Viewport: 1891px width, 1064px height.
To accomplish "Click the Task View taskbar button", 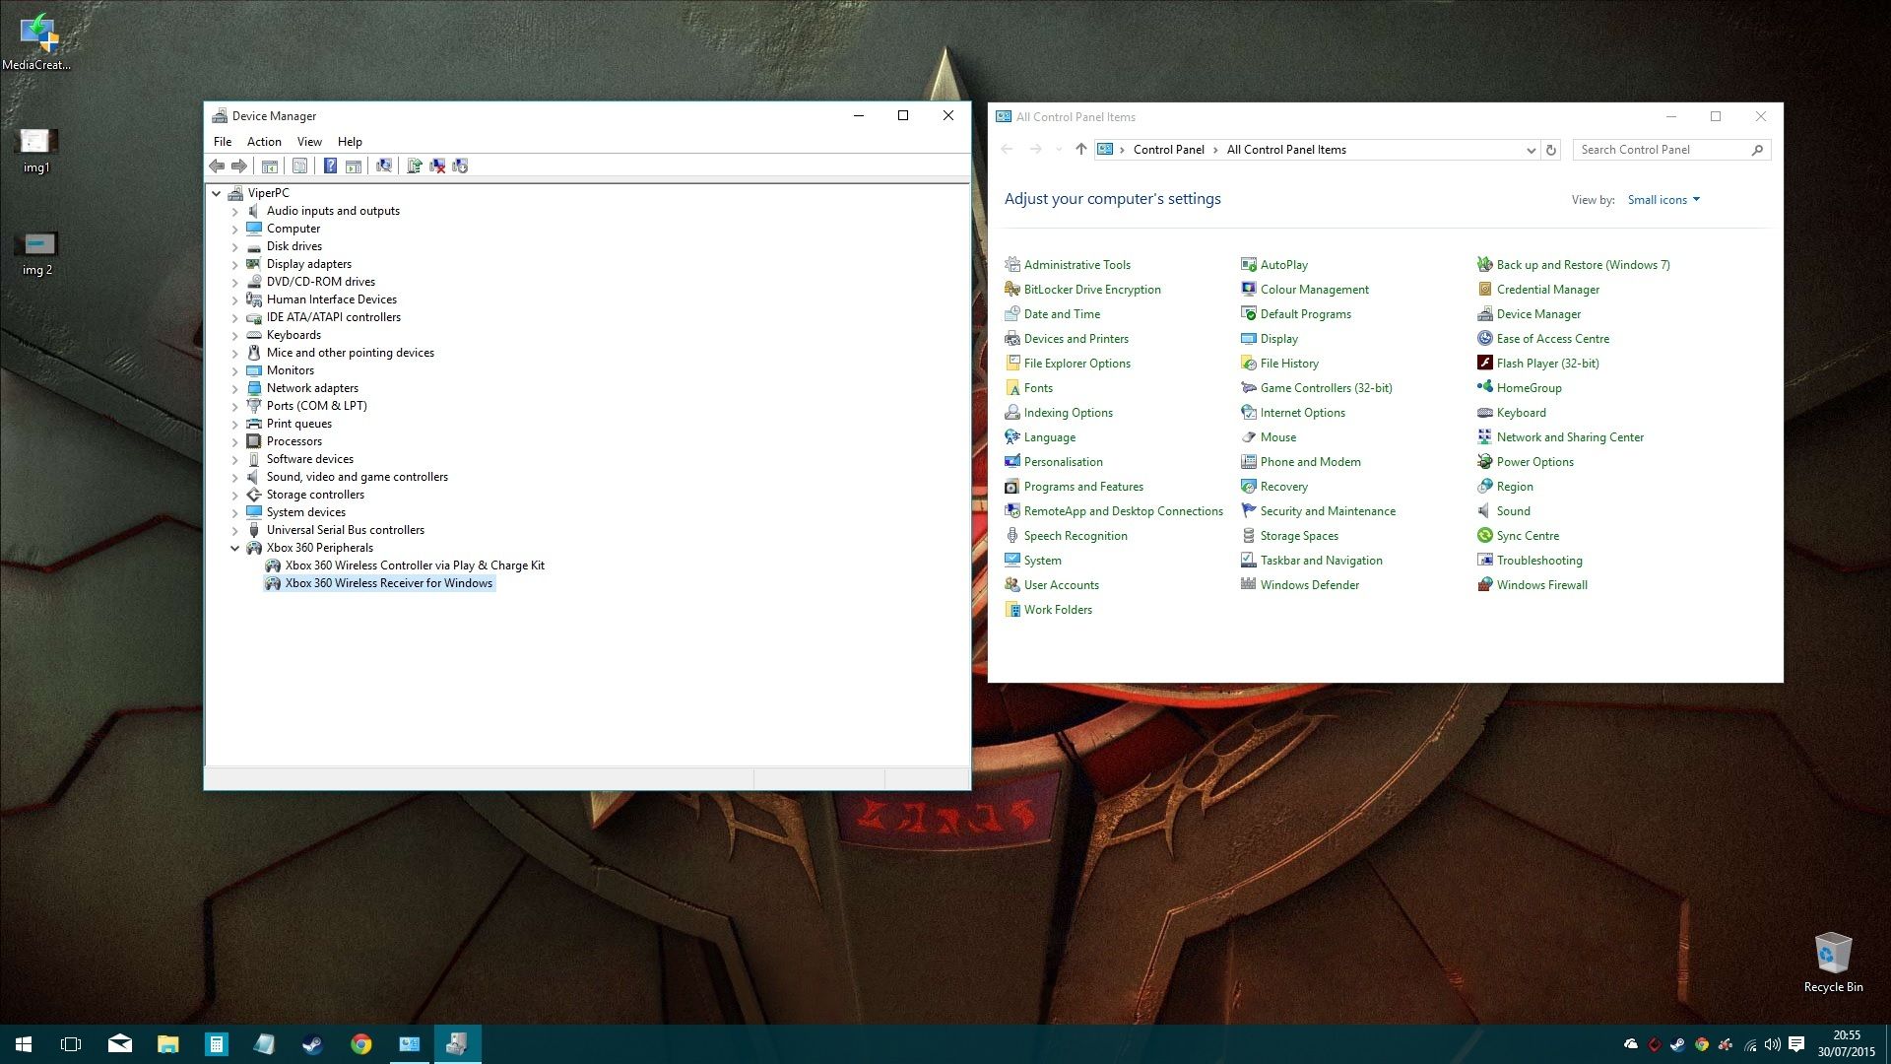I will coord(71,1044).
